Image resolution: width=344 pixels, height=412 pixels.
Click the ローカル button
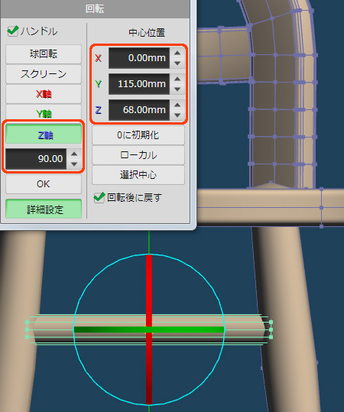[x=138, y=155]
